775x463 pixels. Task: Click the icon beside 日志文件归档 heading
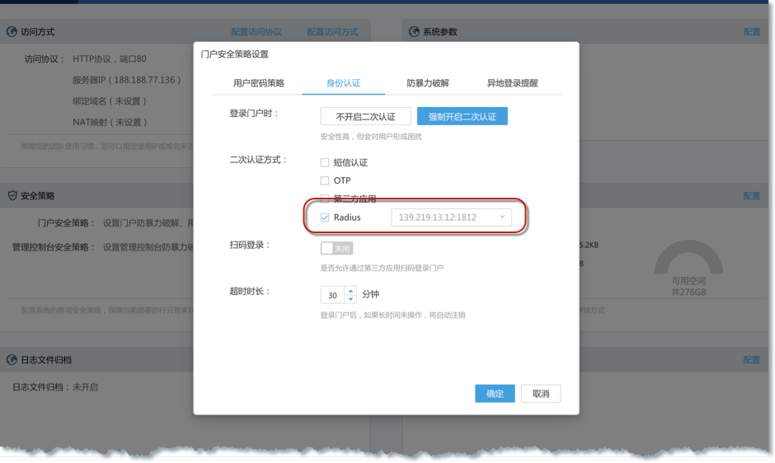click(x=12, y=360)
